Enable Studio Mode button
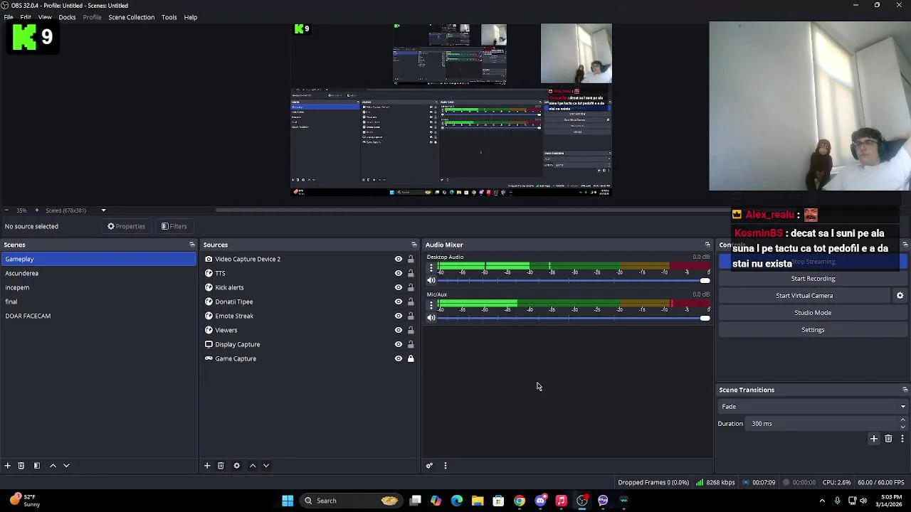This screenshot has width=911, height=512. [x=813, y=313]
